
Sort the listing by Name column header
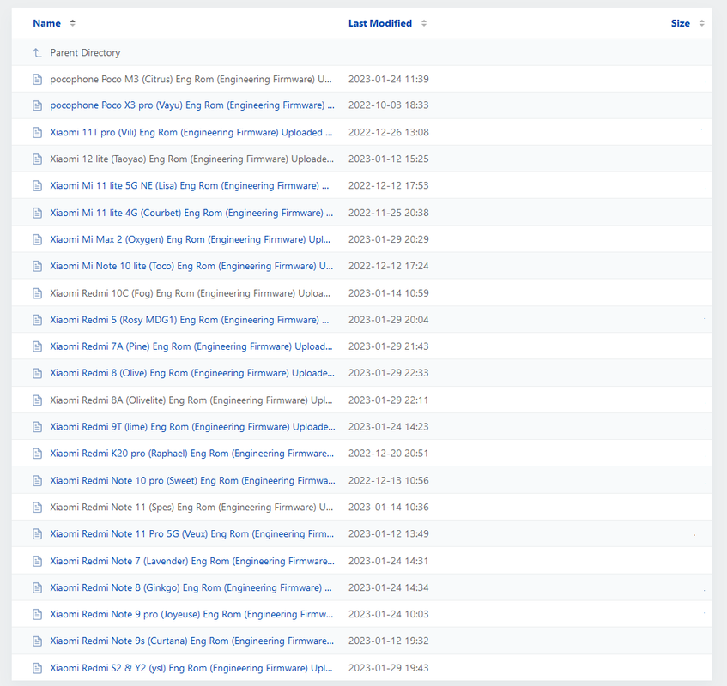47,23
